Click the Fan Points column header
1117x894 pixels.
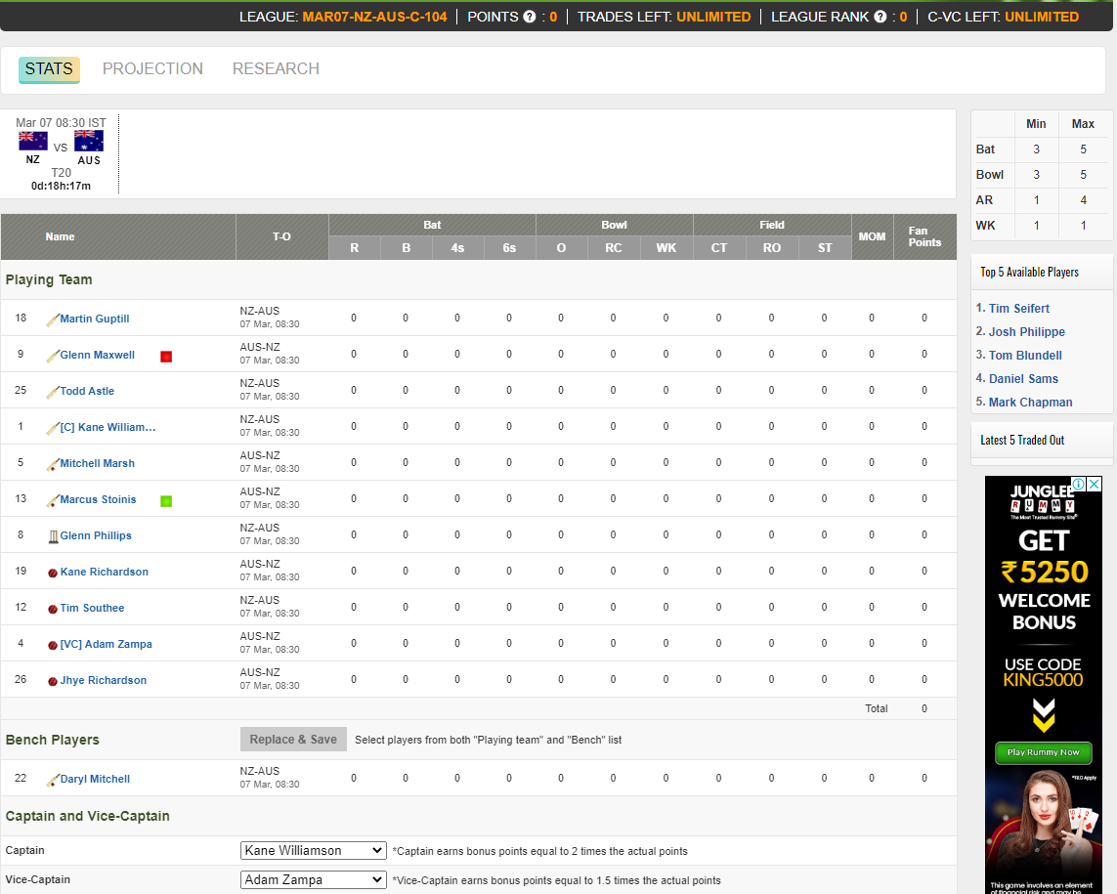[x=924, y=236]
